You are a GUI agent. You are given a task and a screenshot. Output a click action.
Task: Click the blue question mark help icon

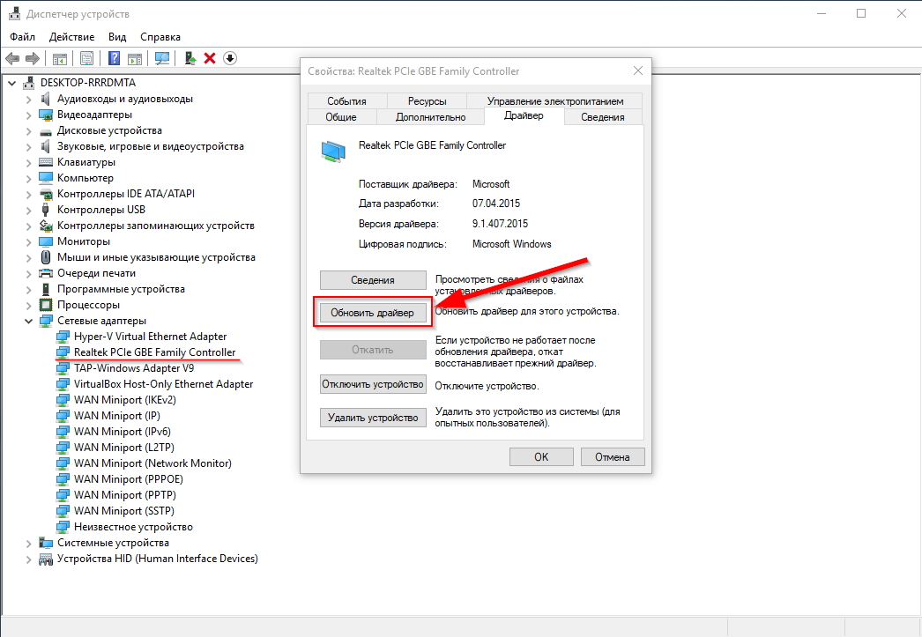click(115, 58)
